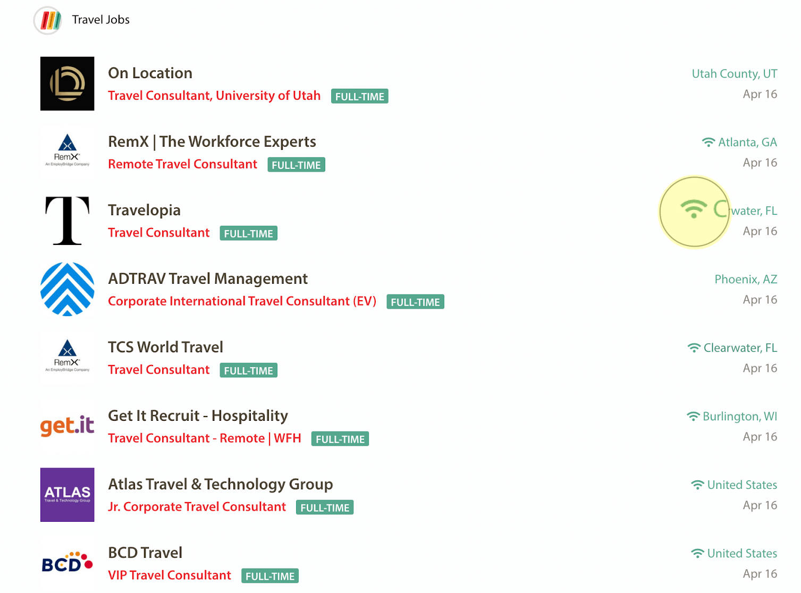Screen dimensions: 801x593
Task: Click the On Location company name
Action: (x=150, y=73)
